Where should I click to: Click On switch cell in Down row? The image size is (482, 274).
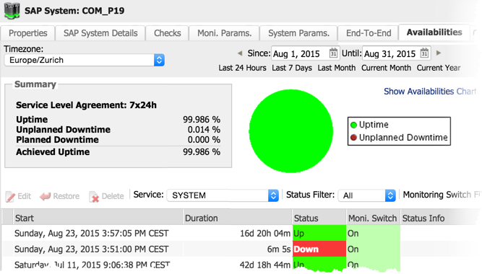(373, 249)
